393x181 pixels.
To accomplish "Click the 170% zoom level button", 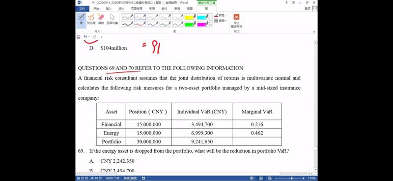I will pos(311,178).
